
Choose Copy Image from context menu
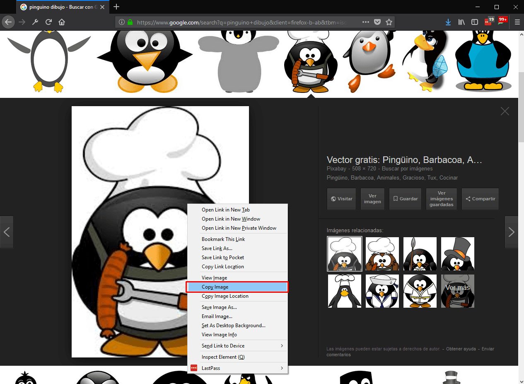click(x=237, y=287)
